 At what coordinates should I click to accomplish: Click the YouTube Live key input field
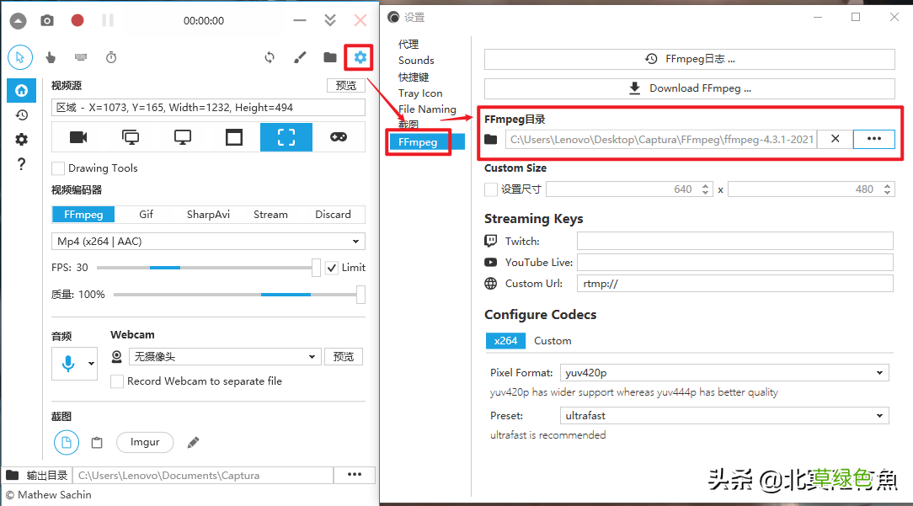pos(734,262)
